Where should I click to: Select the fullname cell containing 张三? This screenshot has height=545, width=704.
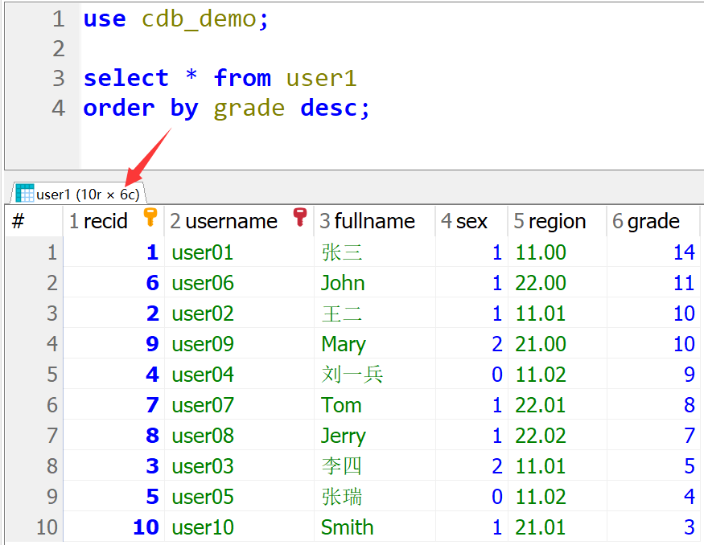[x=342, y=252]
